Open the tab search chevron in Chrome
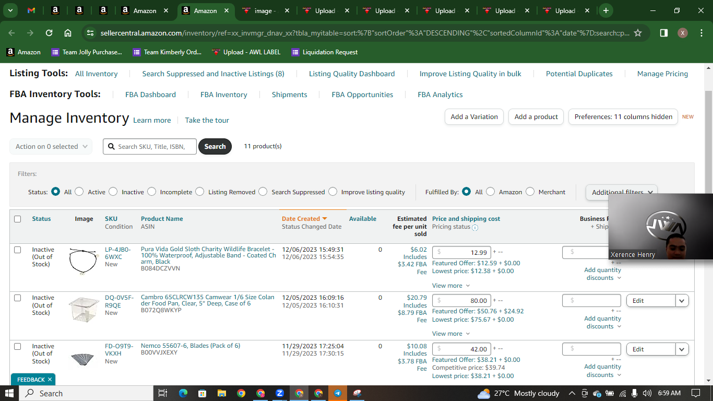Screen dimensions: 713x401 [10, 10]
